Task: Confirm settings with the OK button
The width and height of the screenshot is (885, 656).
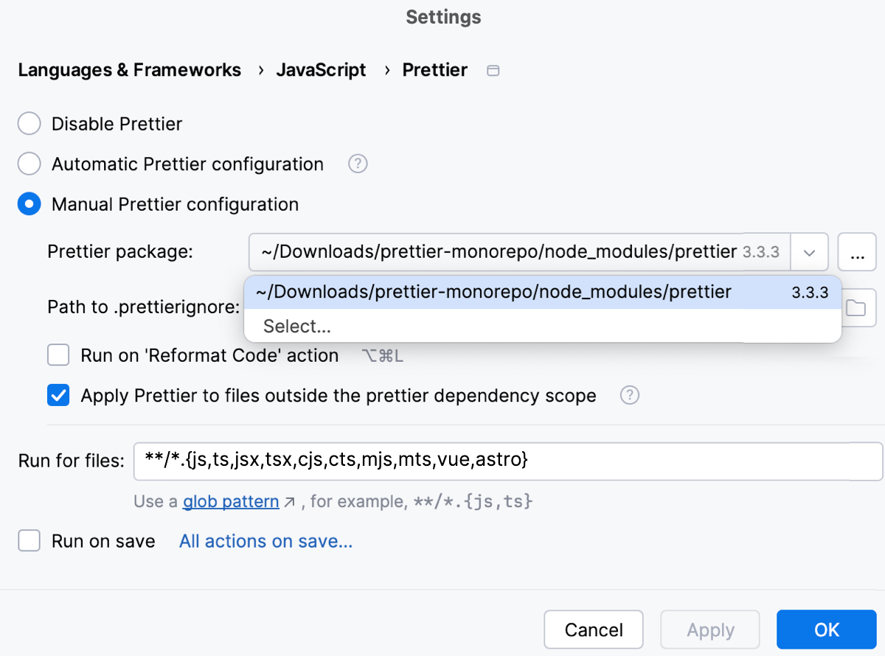Action: tap(826, 629)
